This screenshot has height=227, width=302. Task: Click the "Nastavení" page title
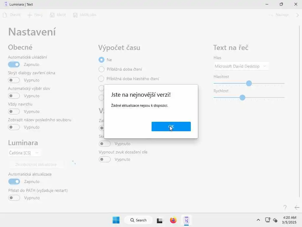32,32
